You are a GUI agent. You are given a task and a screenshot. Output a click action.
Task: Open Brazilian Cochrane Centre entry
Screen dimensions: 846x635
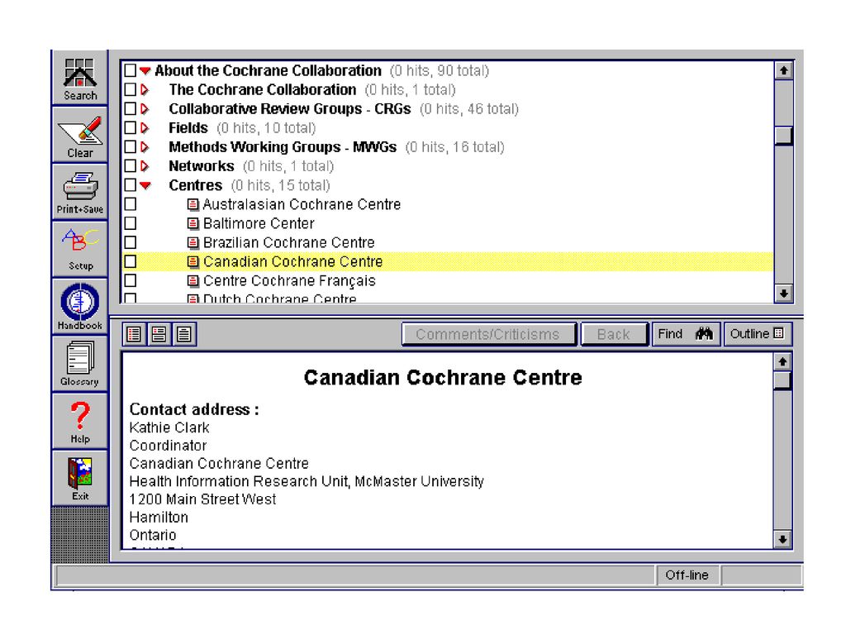[x=288, y=242]
